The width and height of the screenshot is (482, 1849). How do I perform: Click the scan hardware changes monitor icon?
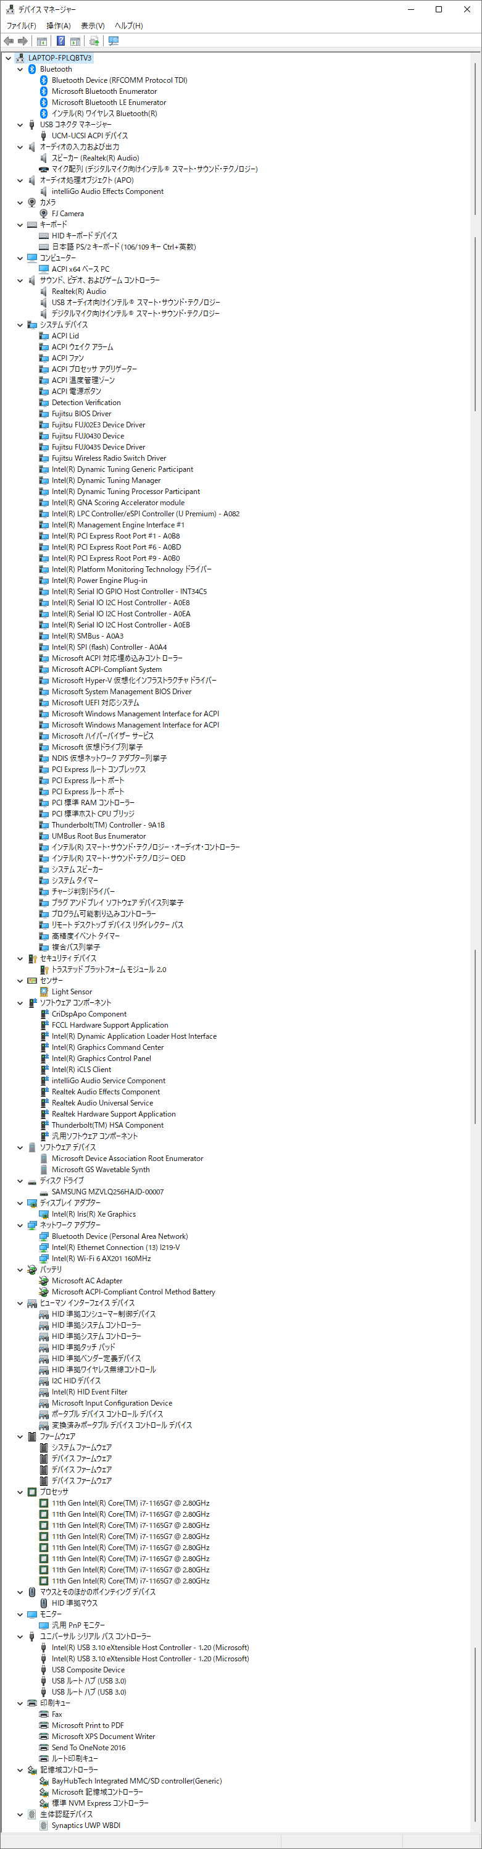114,41
